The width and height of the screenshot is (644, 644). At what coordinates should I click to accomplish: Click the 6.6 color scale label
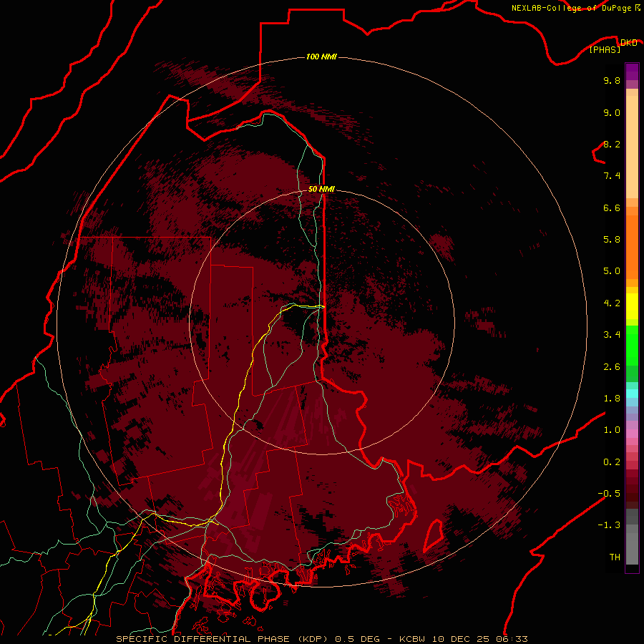(x=612, y=208)
